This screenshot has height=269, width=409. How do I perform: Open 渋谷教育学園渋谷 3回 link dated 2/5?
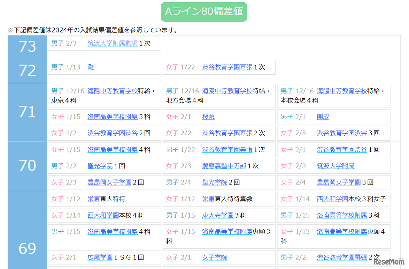click(x=342, y=133)
